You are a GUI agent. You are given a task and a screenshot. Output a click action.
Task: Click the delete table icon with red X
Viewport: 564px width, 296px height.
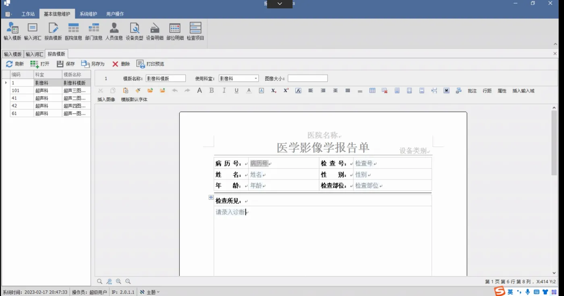pos(385,91)
